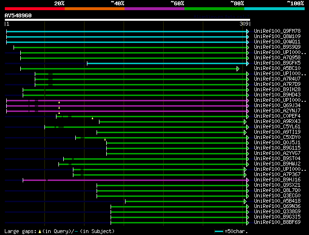Screen dimensions: 309x235
Task: Click the arrowhead of the UniRef100_A5BC10 alignment
Action: click(x=238, y=69)
